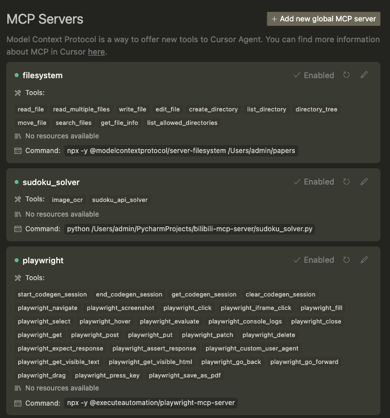Click the sudoku_api_solver tool chip
This screenshot has width=390, height=418.
(x=120, y=200)
